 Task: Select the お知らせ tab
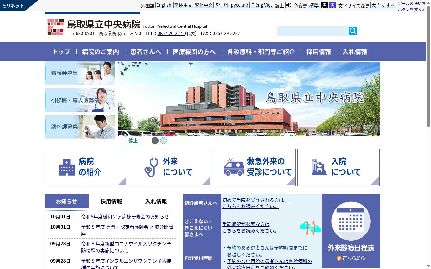67,201
